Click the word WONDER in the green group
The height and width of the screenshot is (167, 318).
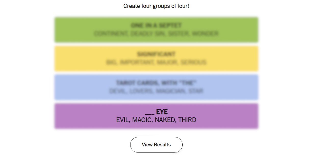(205, 34)
